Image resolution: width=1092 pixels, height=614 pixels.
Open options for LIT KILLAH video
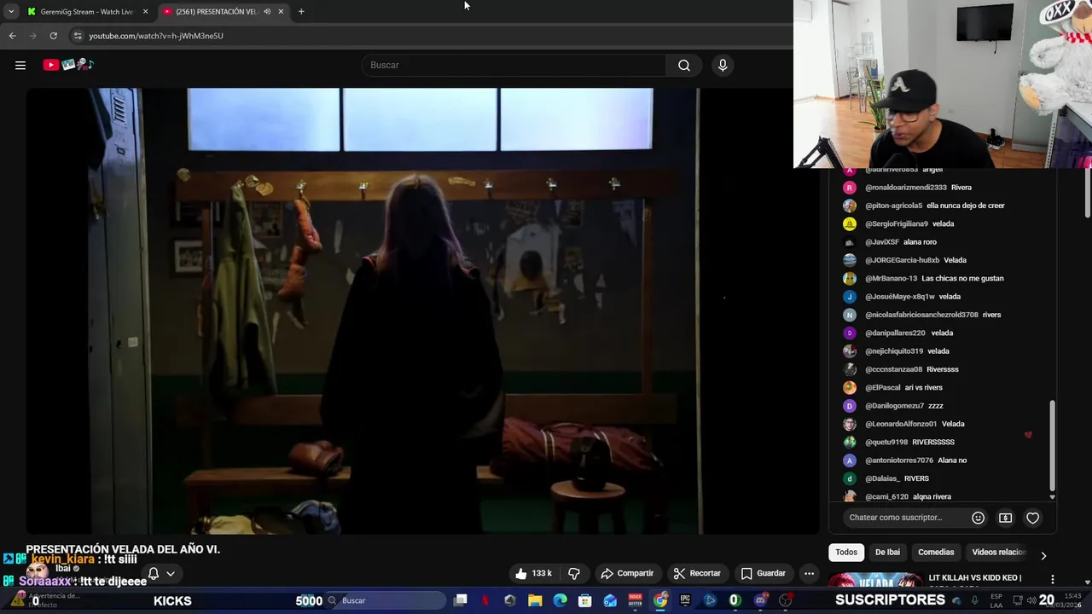pyautogui.click(x=1052, y=578)
